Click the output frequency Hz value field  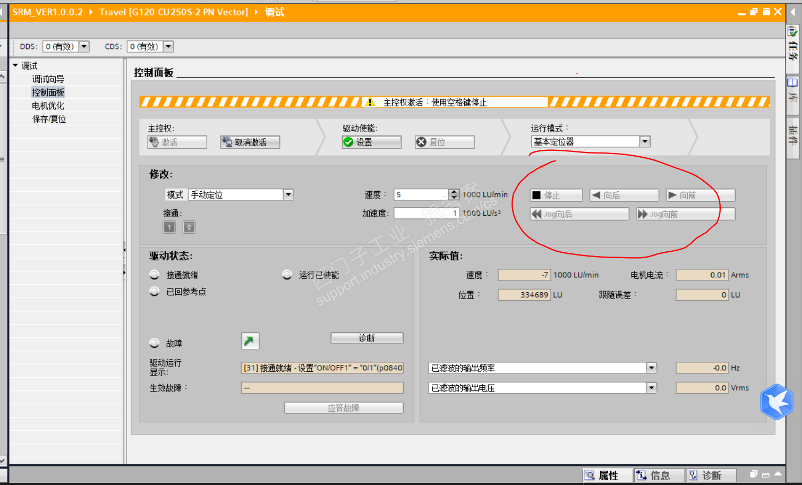point(702,368)
